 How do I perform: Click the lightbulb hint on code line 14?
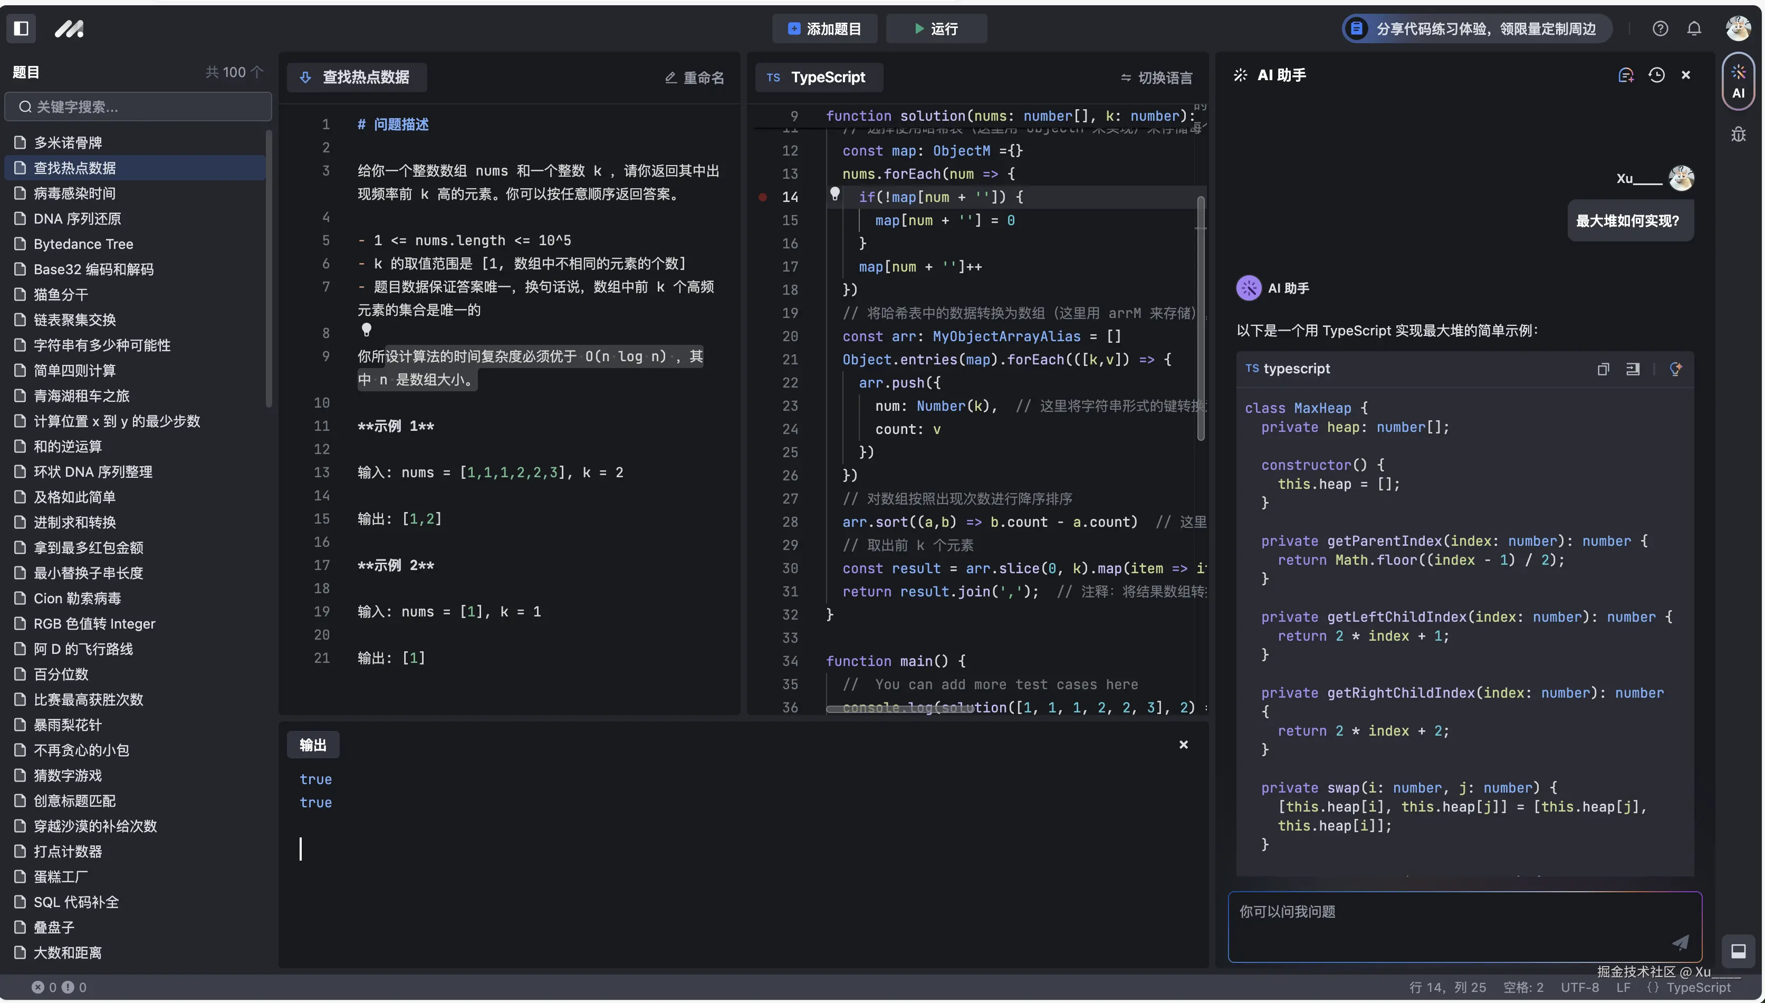(x=834, y=194)
